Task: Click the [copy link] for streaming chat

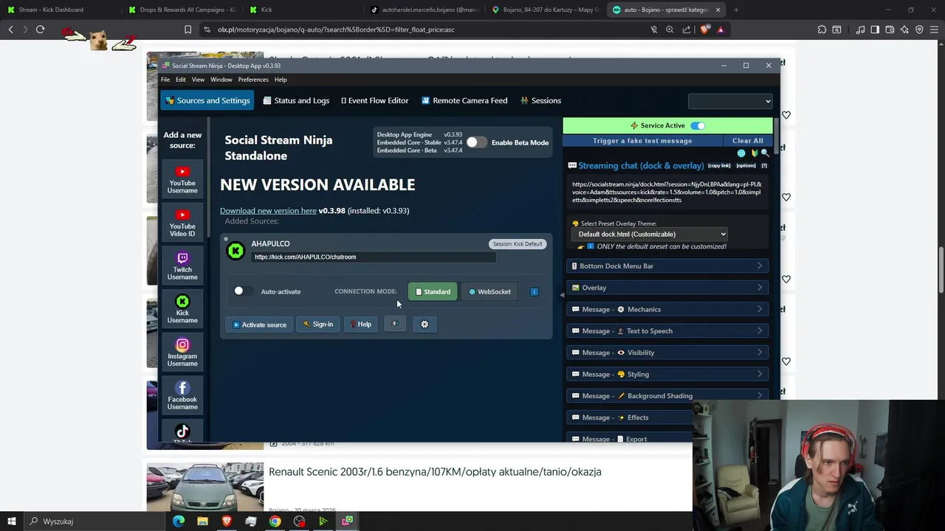Action: click(719, 166)
